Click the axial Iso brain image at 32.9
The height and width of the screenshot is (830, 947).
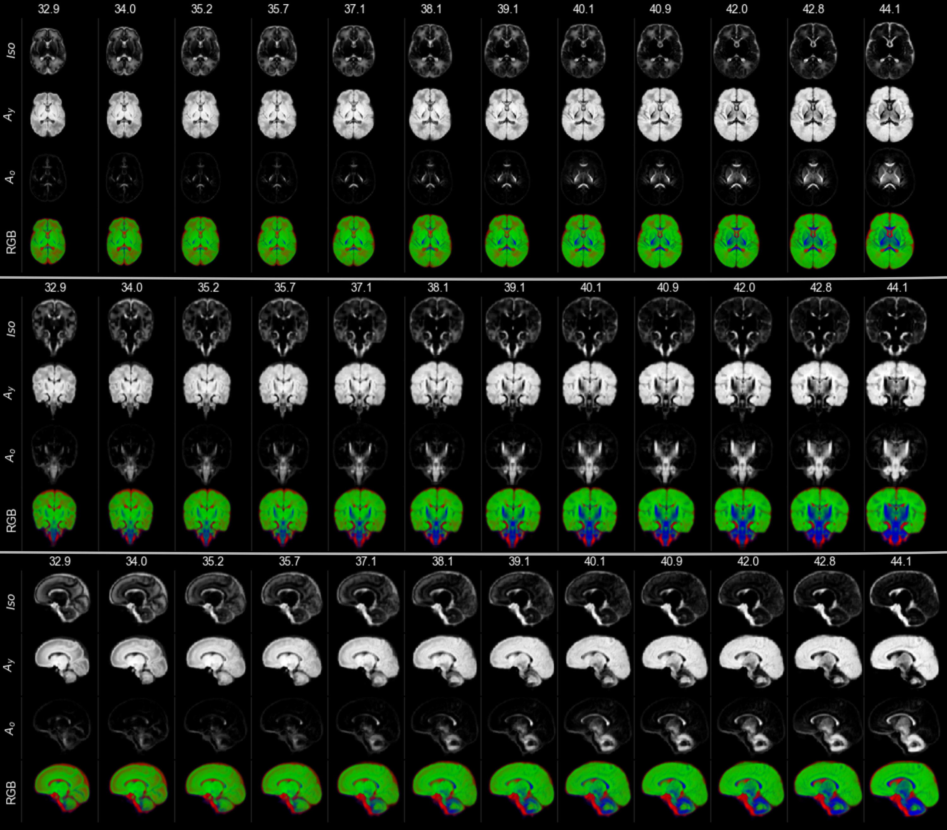point(48,51)
